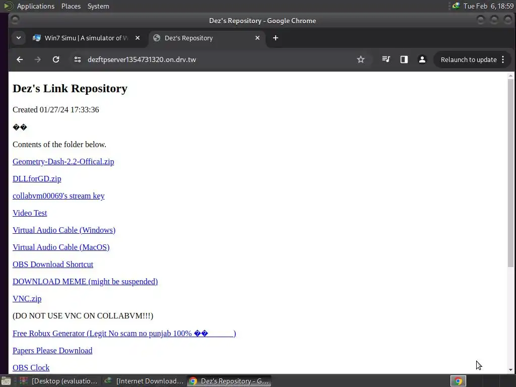Click the Contents of the folder below text
Image resolution: width=516 pixels, height=387 pixels.
click(59, 145)
